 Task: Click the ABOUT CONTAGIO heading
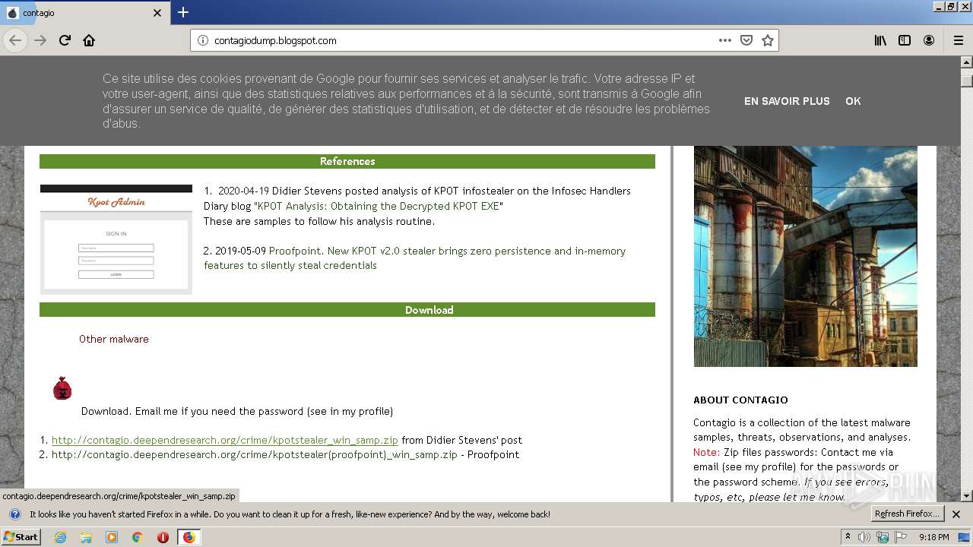tap(740, 400)
